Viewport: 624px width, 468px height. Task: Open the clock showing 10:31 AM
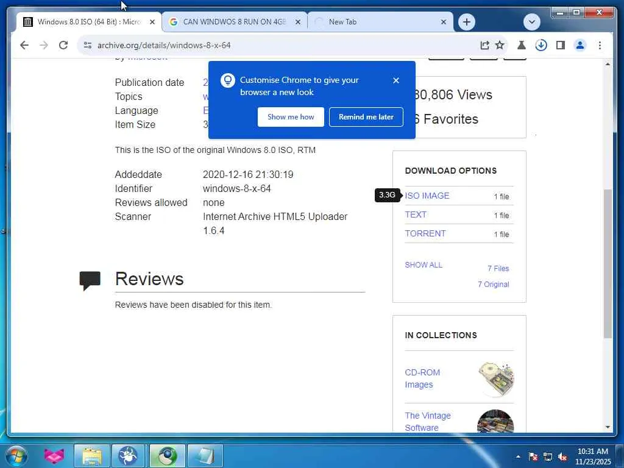point(592,456)
